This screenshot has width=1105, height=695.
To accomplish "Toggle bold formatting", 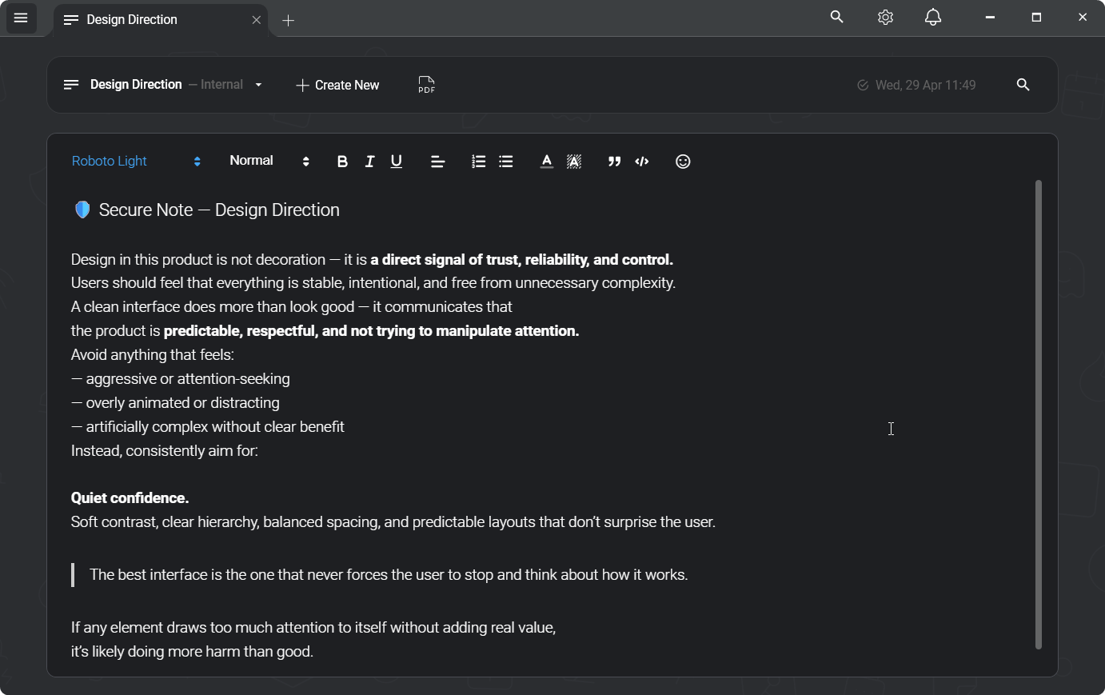I will click(342, 162).
